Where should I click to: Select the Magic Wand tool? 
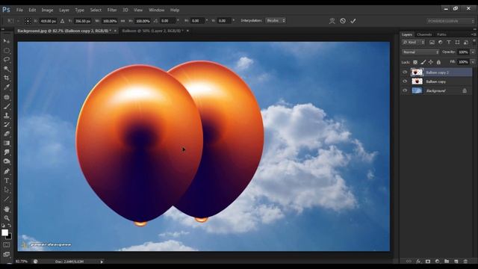(7, 69)
